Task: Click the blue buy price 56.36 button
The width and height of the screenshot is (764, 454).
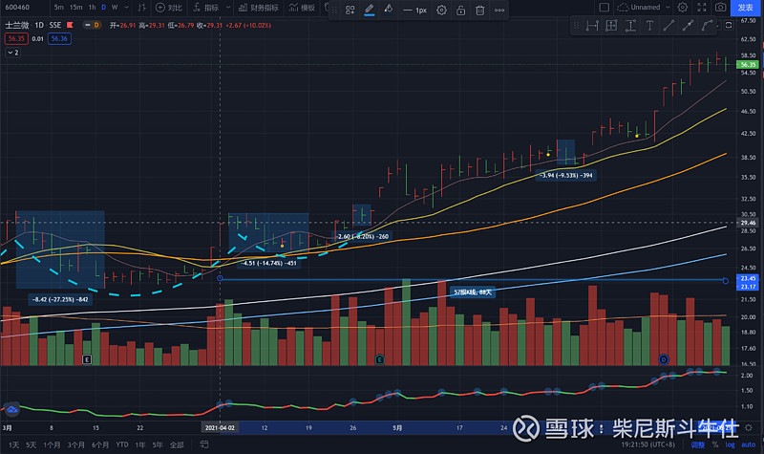Action: (59, 38)
